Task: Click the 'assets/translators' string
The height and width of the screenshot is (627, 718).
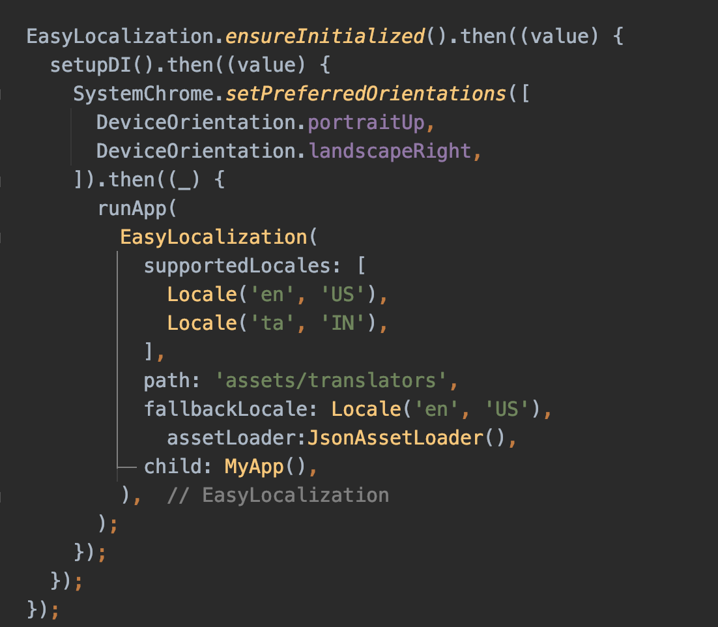Action: click(331, 381)
